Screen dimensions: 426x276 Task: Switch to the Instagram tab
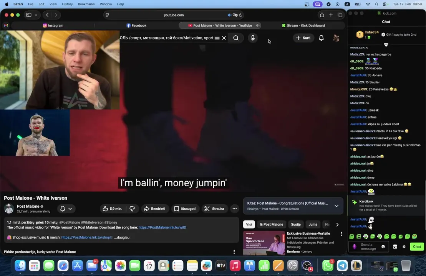pos(53,25)
